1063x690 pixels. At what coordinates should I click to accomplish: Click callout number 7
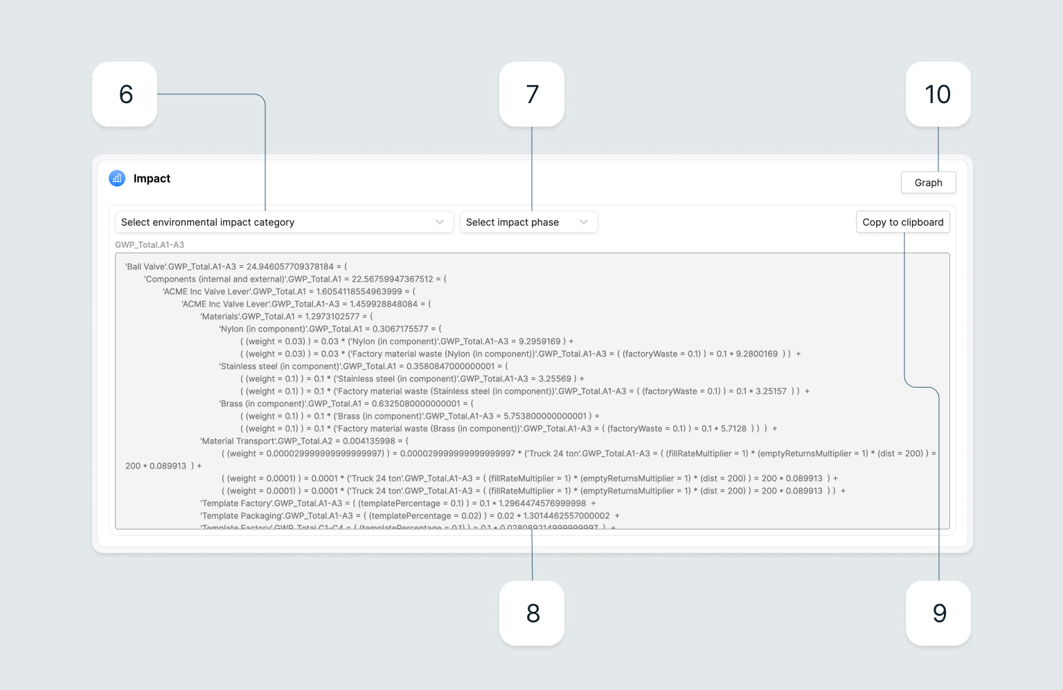click(x=531, y=94)
